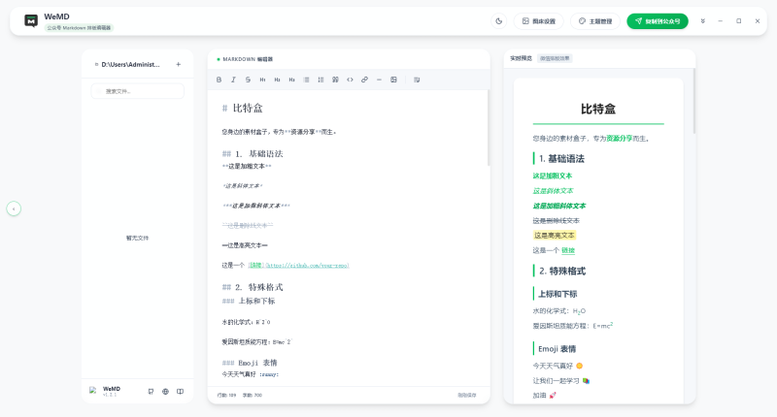Click the yellow highlighted text in preview

click(555, 236)
